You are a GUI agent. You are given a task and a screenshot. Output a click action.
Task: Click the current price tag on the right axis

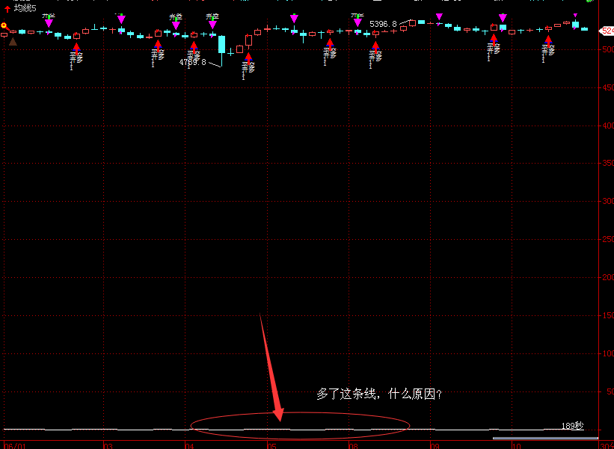pyautogui.click(x=608, y=31)
